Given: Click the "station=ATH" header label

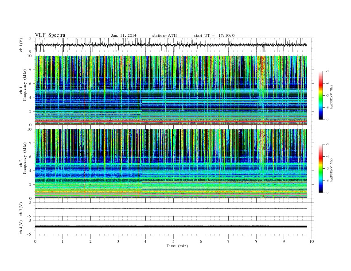Looking at the screenshot, I should point(164,35).
